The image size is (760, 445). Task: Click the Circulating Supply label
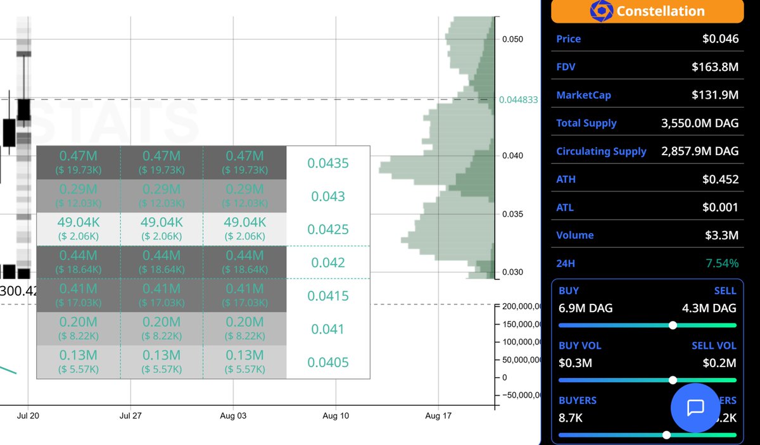tap(601, 151)
